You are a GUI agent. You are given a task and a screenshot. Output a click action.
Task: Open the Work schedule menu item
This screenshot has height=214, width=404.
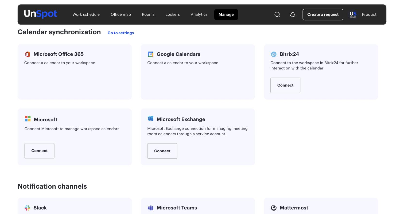coord(86,14)
